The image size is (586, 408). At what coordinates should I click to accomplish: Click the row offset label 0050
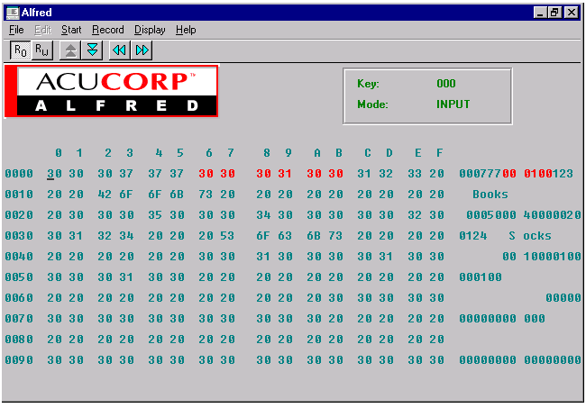[x=19, y=277]
